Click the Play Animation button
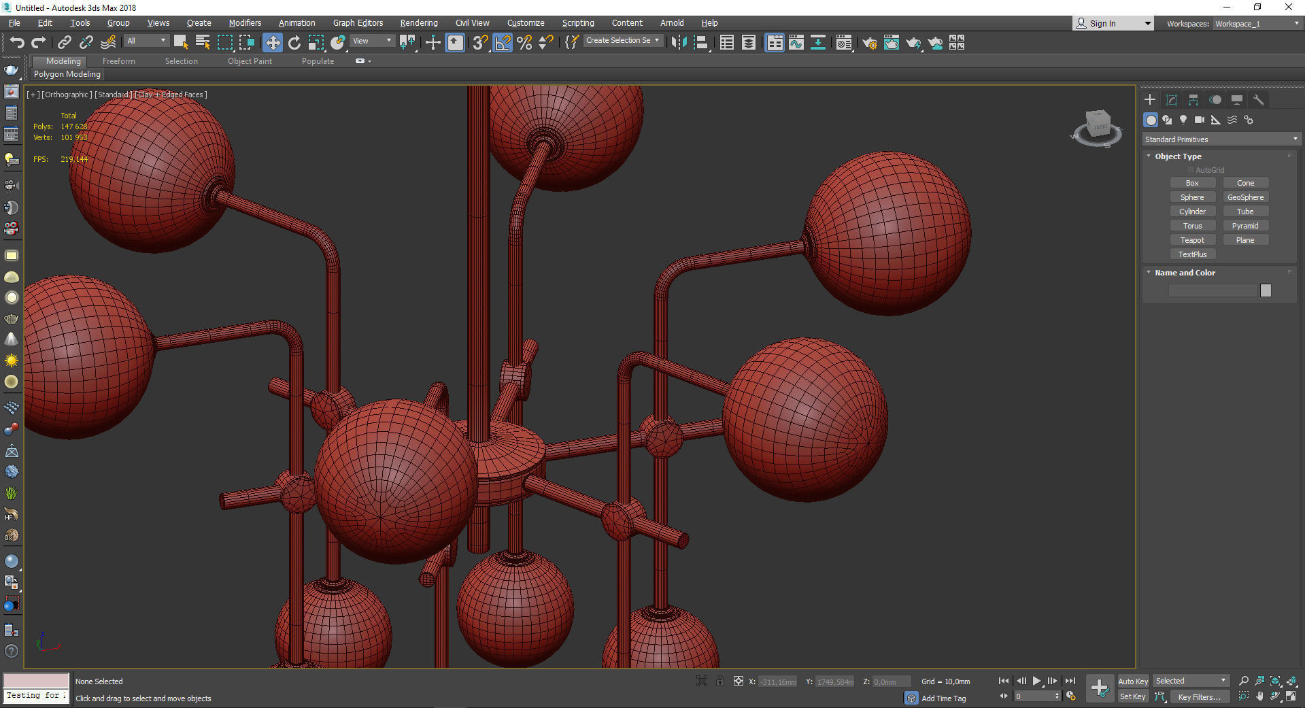The height and width of the screenshot is (708, 1305). (1036, 681)
